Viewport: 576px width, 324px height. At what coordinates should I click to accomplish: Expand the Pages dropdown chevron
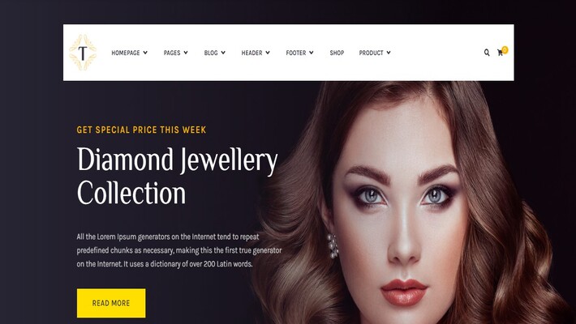coord(186,53)
